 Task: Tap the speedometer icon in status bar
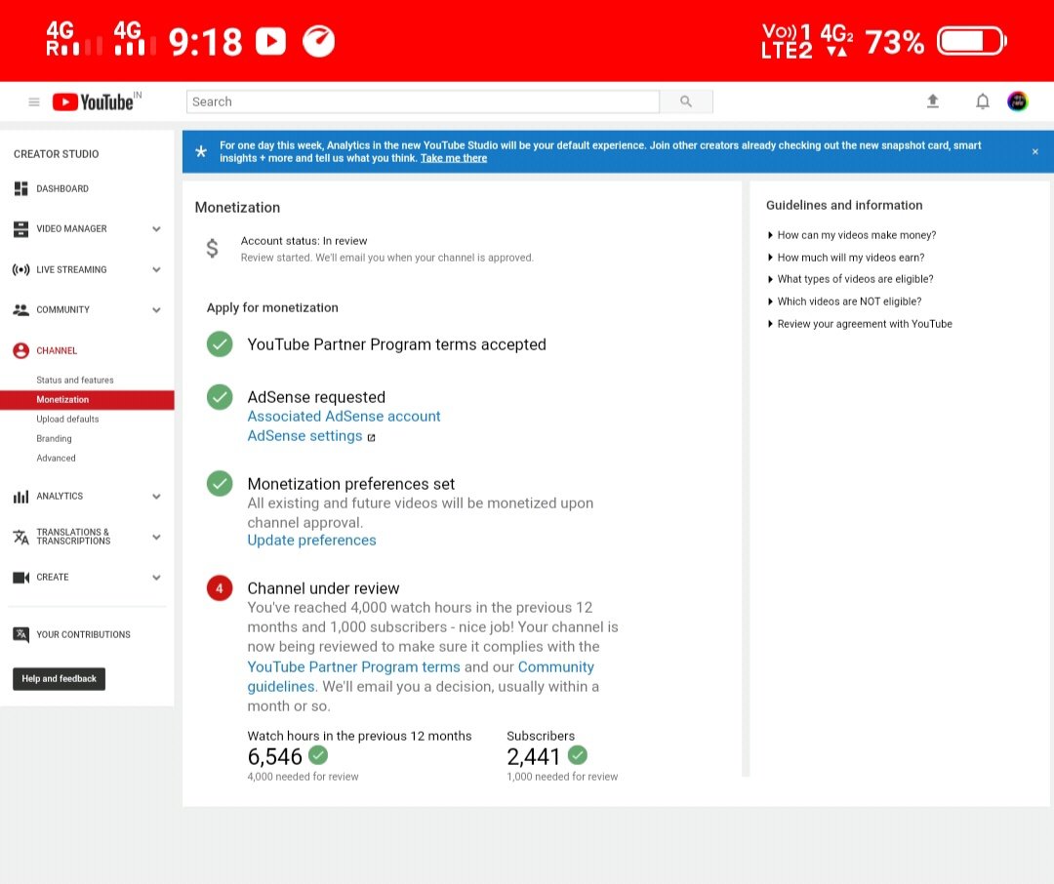pos(318,41)
